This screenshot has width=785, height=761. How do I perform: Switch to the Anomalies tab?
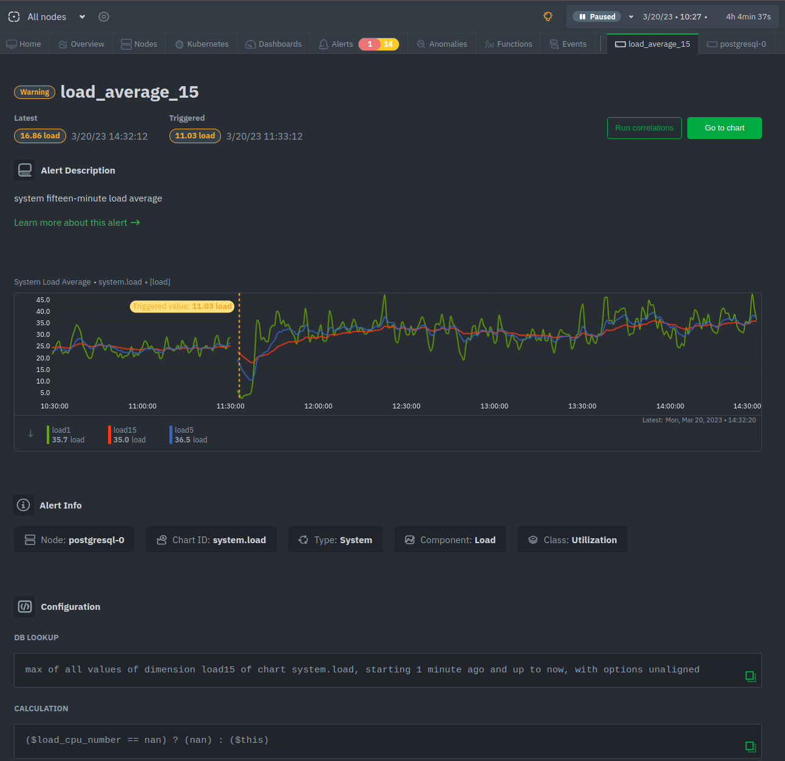(x=442, y=44)
